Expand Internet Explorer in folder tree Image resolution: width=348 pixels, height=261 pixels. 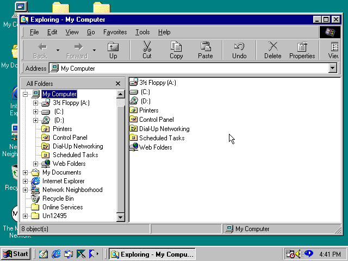pyautogui.click(x=26, y=181)
